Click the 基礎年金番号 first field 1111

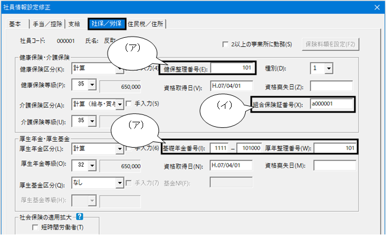point(219,148)
